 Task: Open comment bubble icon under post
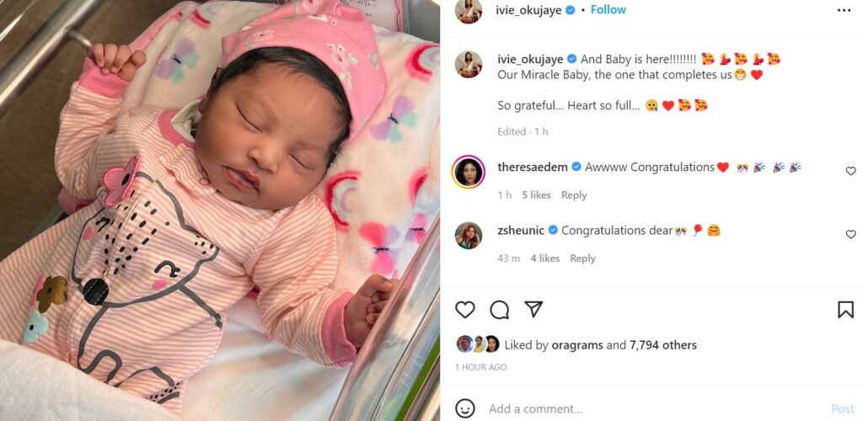tap(499, 310)
